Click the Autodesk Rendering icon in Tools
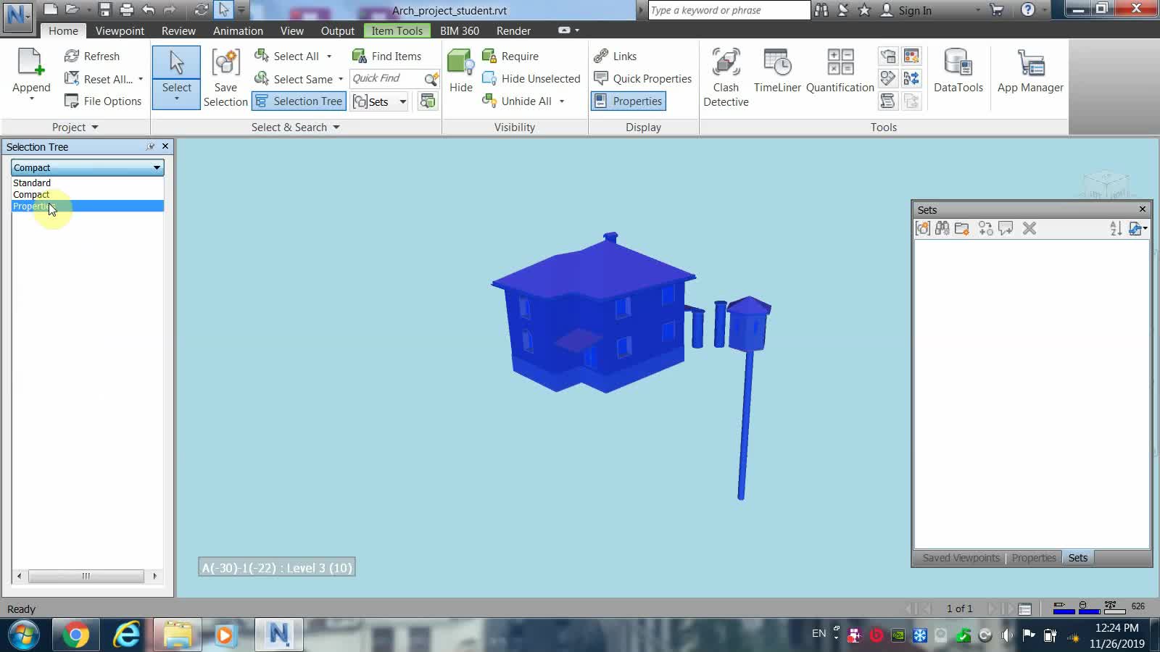Screen dimensions: 1160x652 888,56
